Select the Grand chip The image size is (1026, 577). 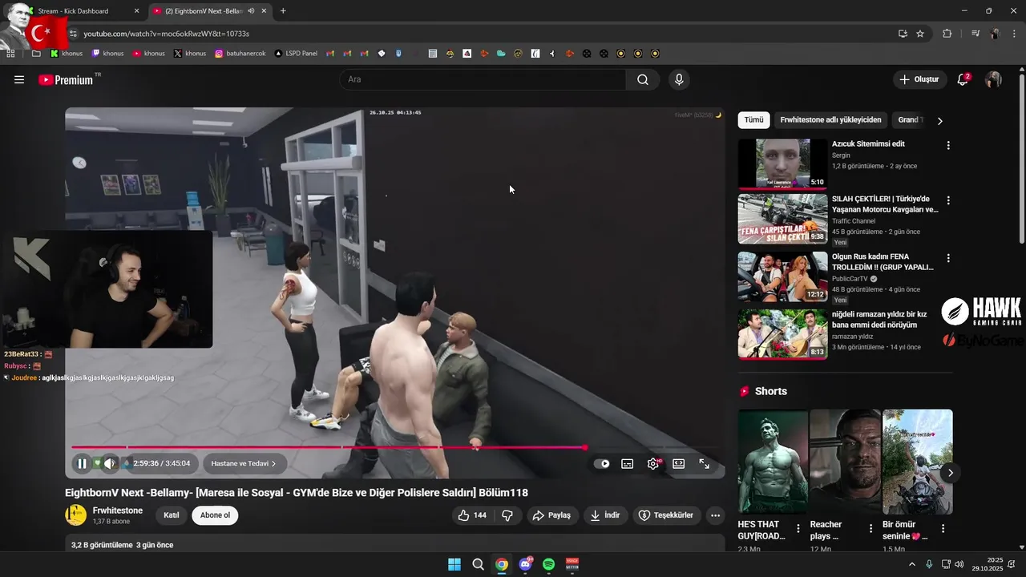[x=908, y=120]
